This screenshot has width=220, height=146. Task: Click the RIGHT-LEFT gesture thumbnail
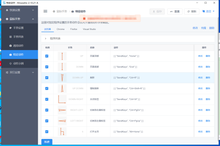[62, 110]
